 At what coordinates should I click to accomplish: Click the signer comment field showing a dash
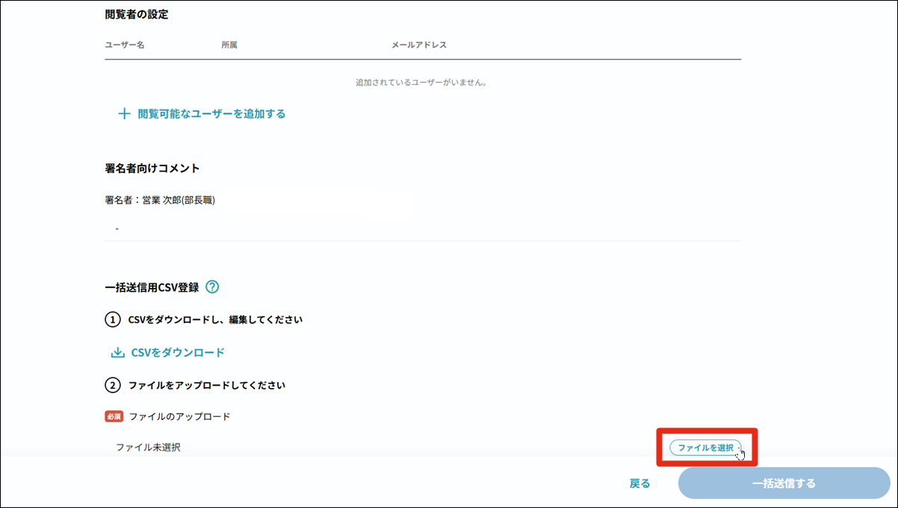[x=422, y=228]
